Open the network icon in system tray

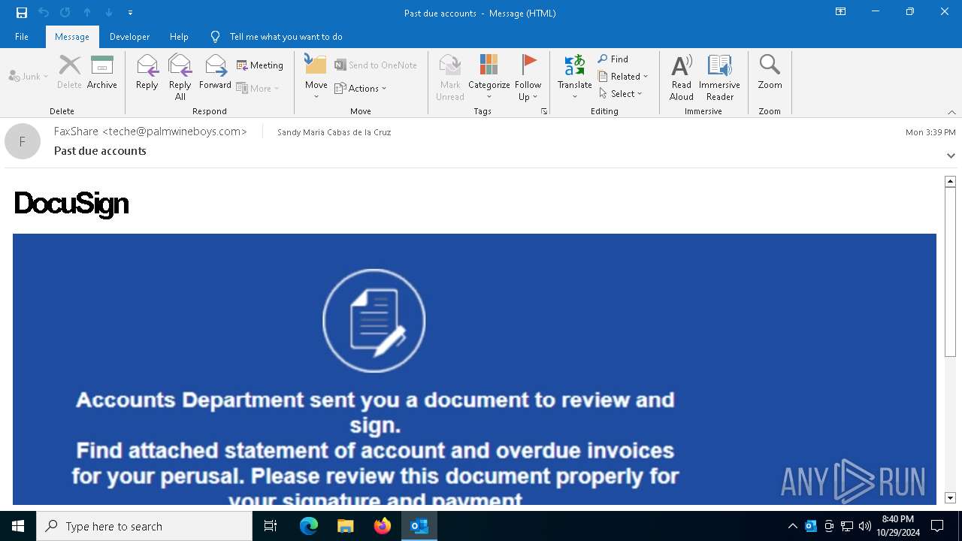point(847,526)
